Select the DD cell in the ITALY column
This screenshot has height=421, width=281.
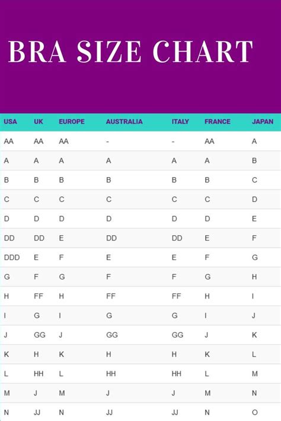coord(177,238)
